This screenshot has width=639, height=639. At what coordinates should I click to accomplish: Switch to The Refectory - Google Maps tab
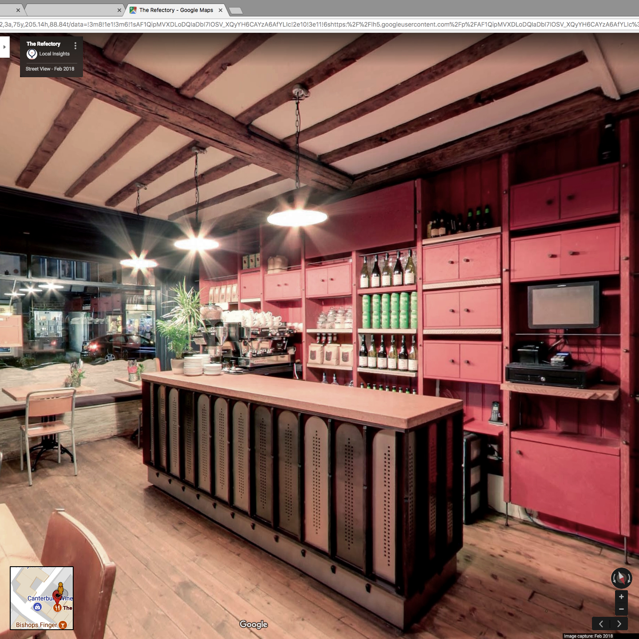tap(176, 10)
